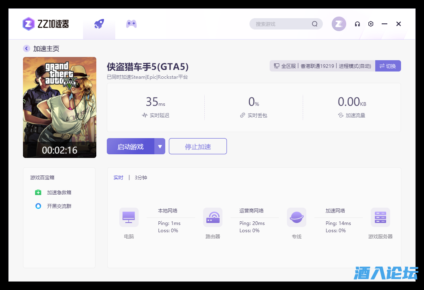
Task: Click the 切换 server switch button
Action: pyautogui.click(x=388, y=66)
